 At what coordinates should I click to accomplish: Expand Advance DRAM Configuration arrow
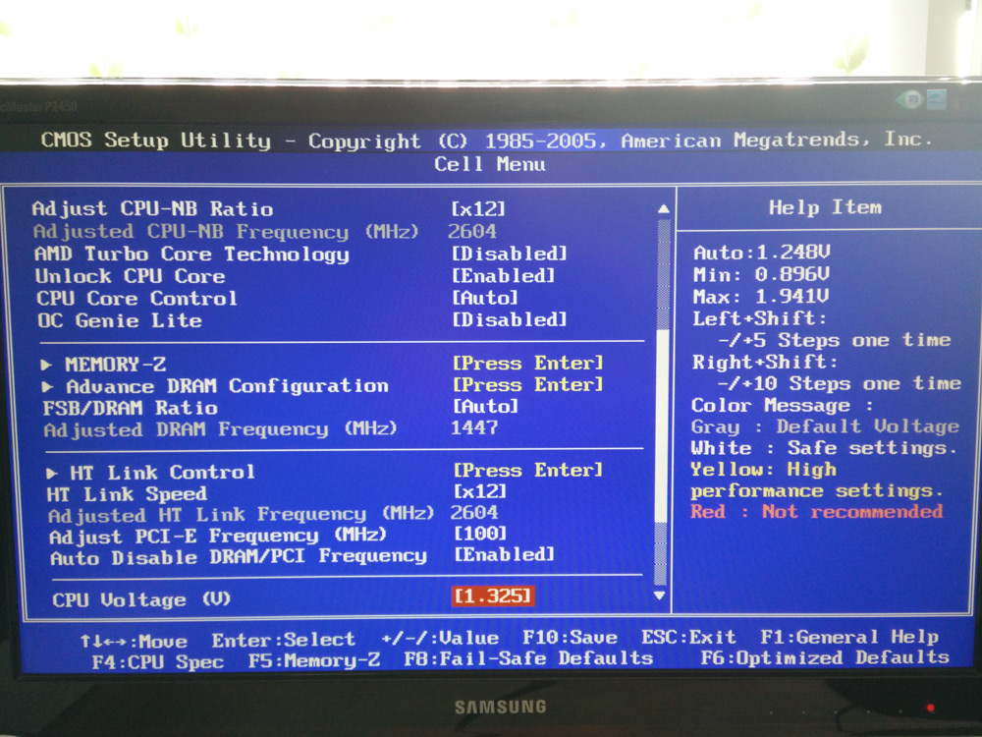(47, 386)
